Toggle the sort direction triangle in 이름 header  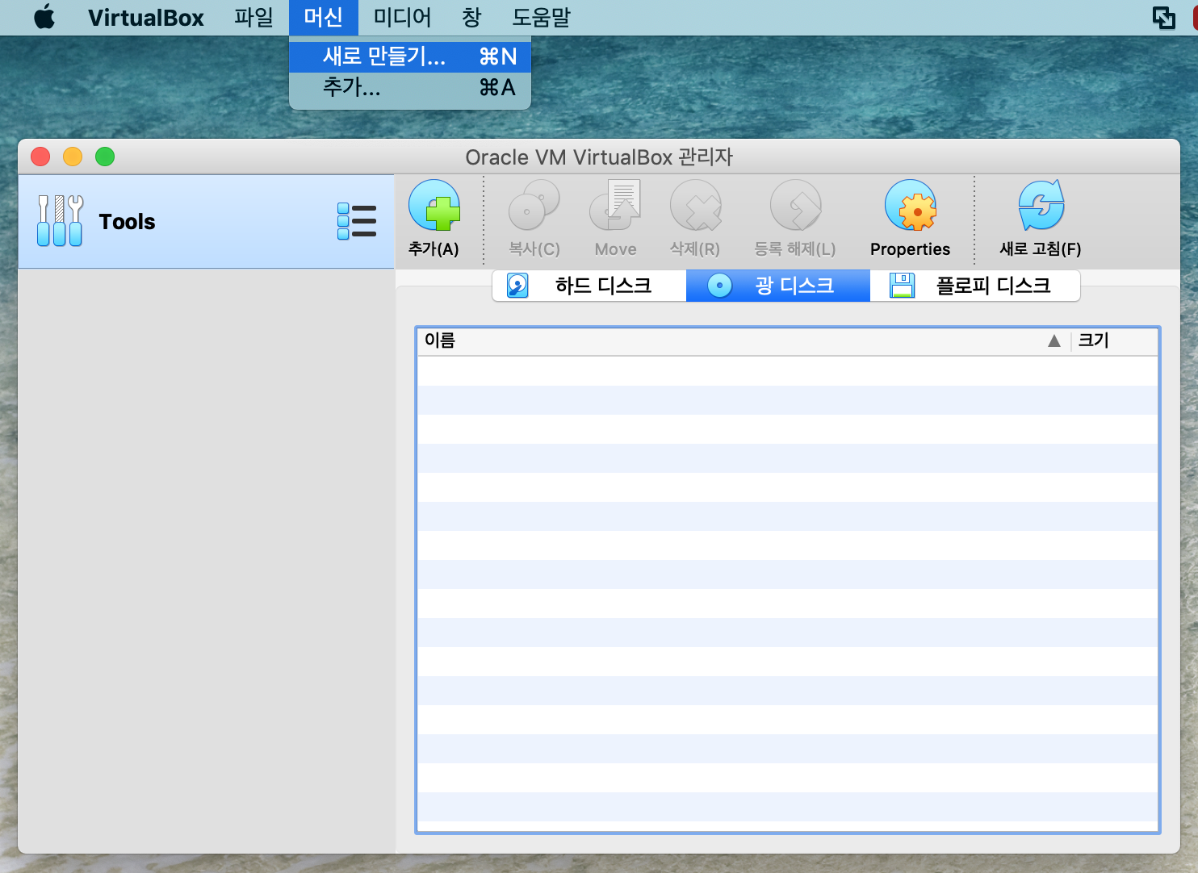[1053, 341]
